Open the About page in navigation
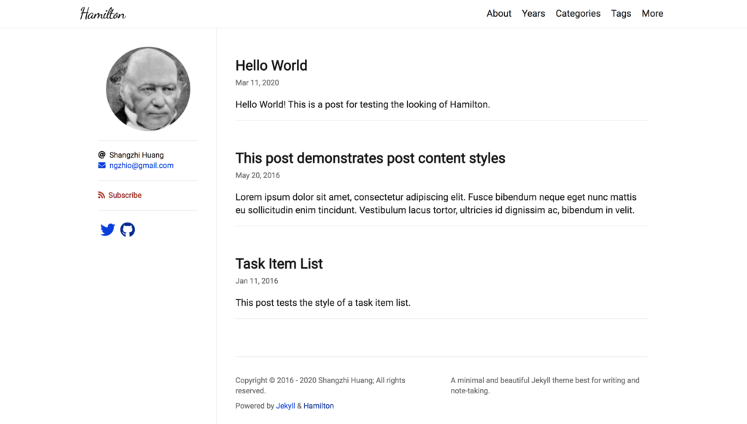This screenshot has width=747, height=424. (499, 14)
